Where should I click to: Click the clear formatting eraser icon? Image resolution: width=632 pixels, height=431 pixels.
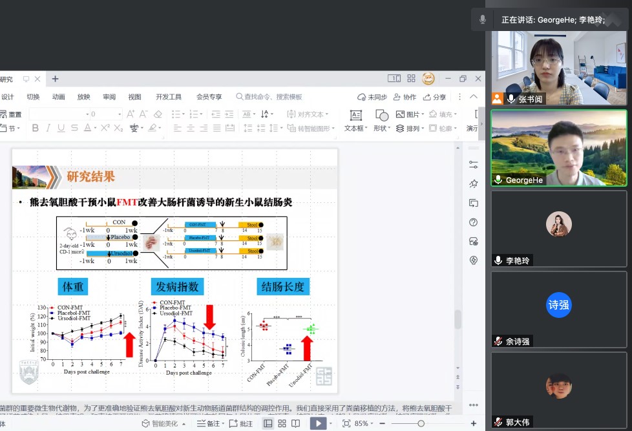158,114
